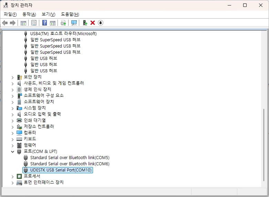Update device driver using the toolbar icon
269x197 pixels.
[x=63, y=23]
